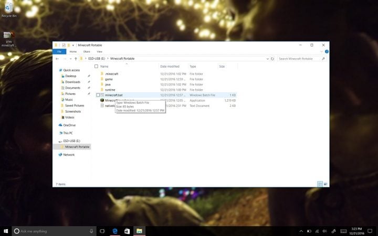Open Task View on taskbar
The width and height of the screenshot is (378, 236).
tap(102, 231)
